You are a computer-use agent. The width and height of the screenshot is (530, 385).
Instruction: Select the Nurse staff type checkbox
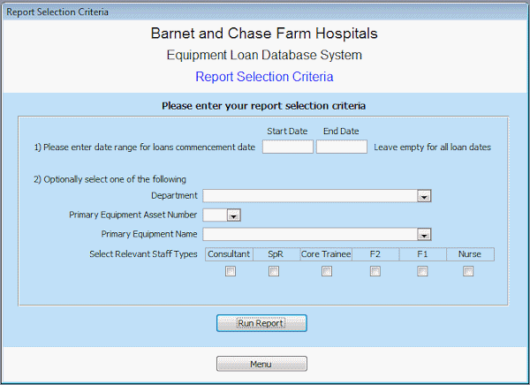tap(468, 271)
